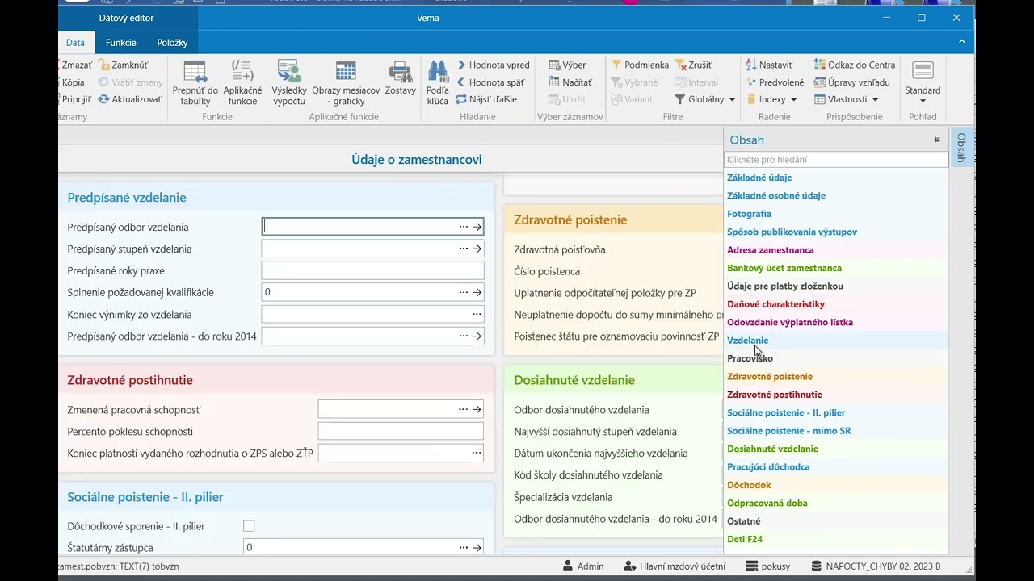The height and width of the screenshot is (581, 1034).
Task: Go to Hodnota vpred
Action: pos(493,65)
